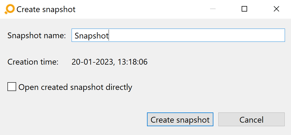
Task: Click the blank gray area left of Create snapshot button
Action: (x=74, y=119)
